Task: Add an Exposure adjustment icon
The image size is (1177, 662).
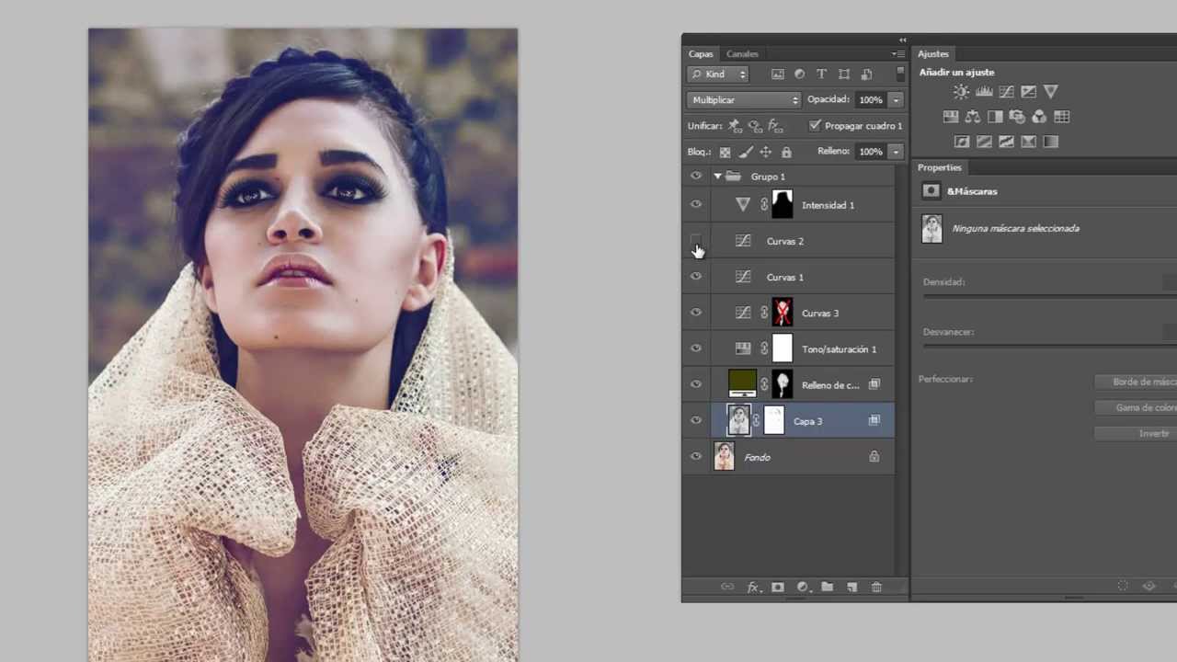Action: click(x=1028, y=92)
